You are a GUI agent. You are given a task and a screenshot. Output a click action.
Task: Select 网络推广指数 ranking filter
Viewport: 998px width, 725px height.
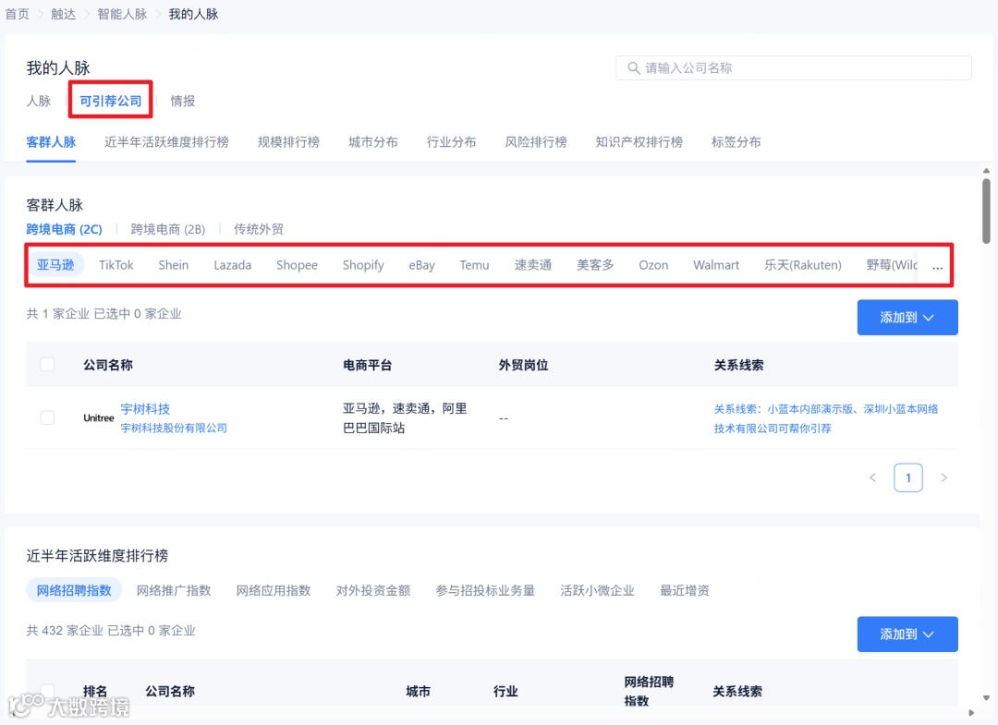pyautogui.click(x=174, y=590)
